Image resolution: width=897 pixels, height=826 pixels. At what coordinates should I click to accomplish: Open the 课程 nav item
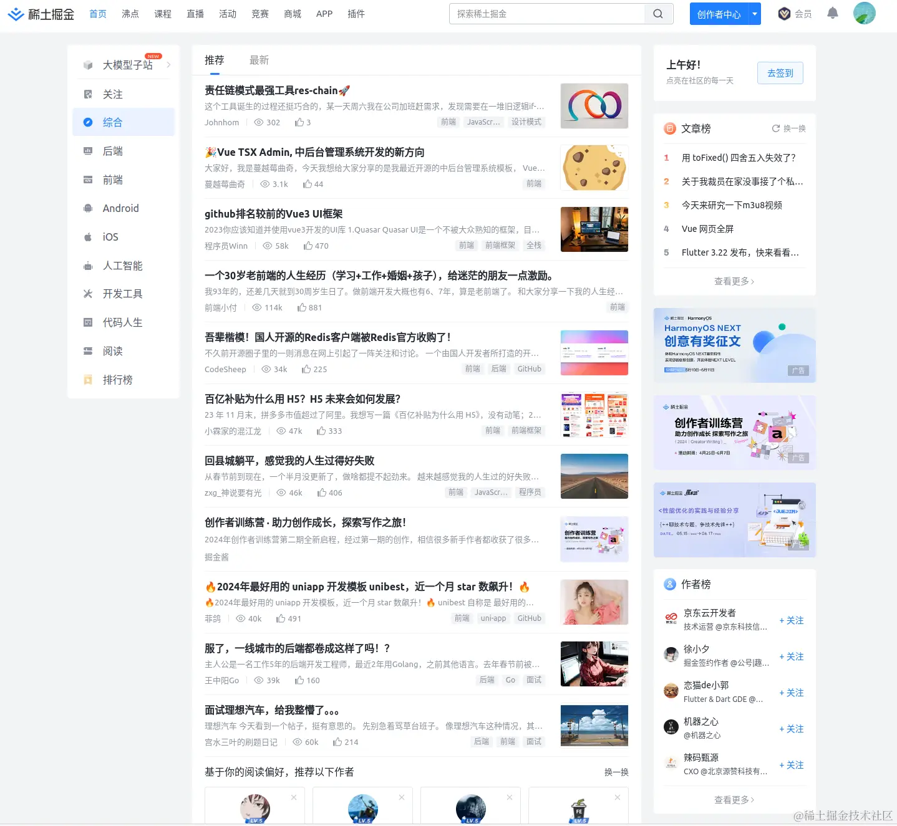click(x=163, y=14)
